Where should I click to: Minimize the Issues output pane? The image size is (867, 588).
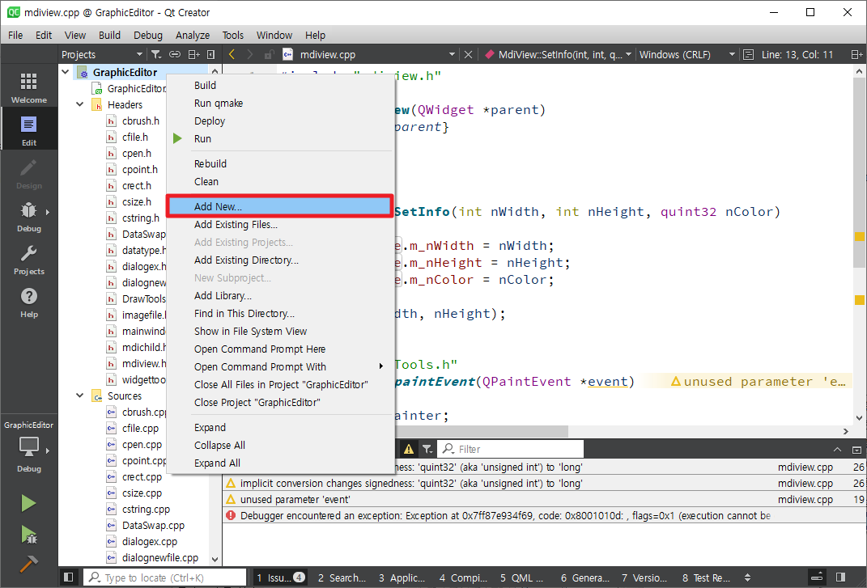(837, 449)
